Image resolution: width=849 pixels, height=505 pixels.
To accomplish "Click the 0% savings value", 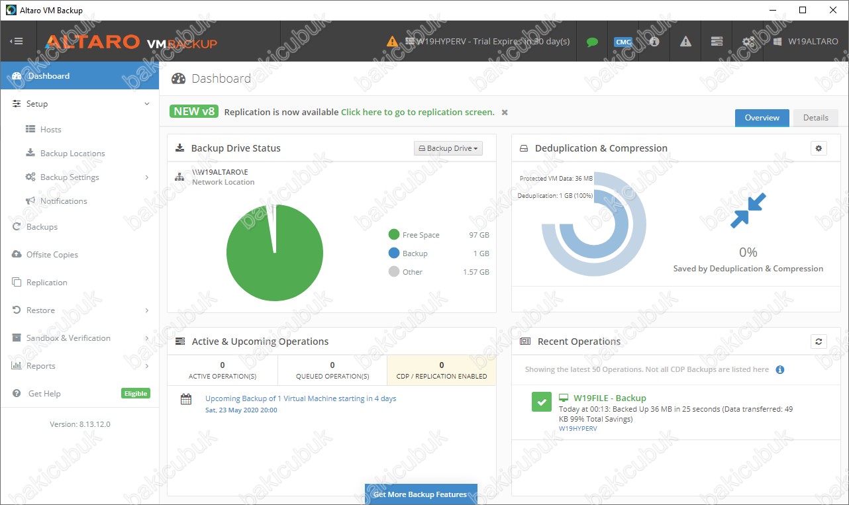I will click(748, 252).
